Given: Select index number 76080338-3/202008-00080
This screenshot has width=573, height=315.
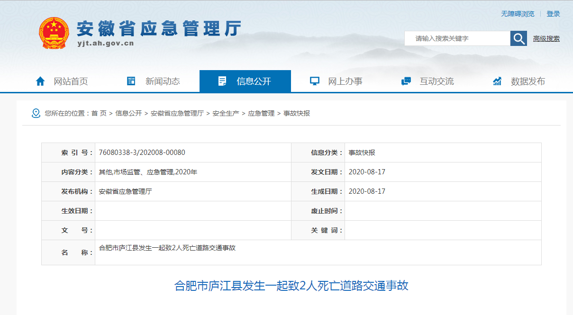Looking at the screenshot, I should coord(142,153).
